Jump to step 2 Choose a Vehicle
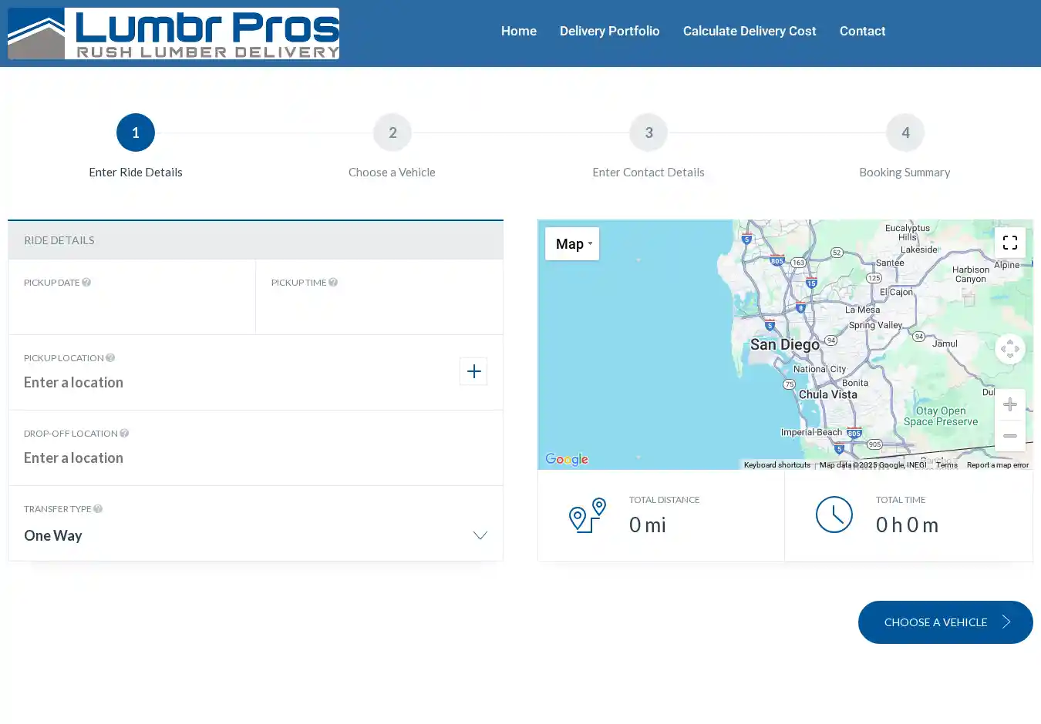Viewport: 1041px width, 724px height. click(x=392, y=133)
